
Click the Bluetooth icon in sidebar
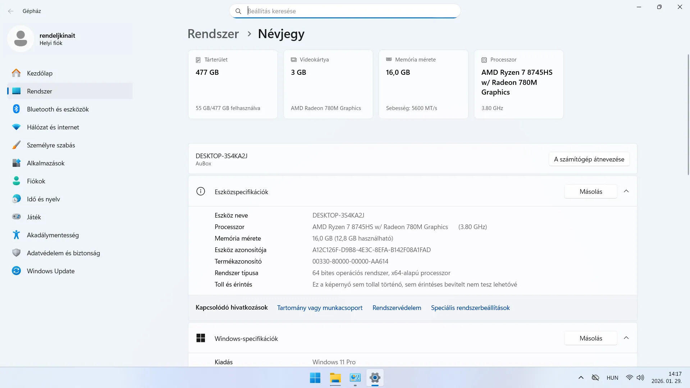(16, 109)
